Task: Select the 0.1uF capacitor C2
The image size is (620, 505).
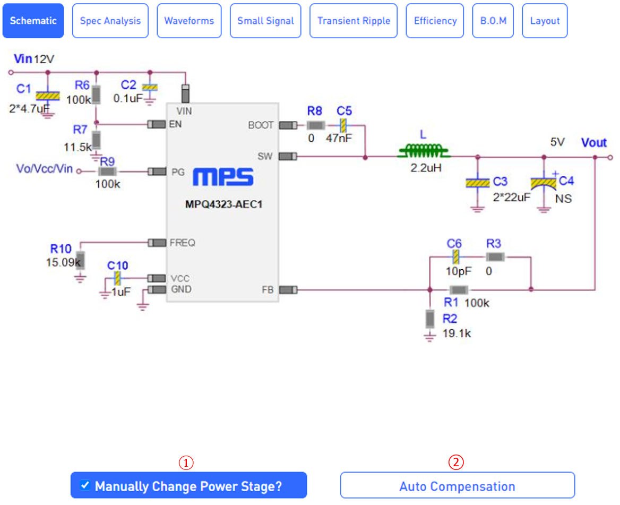Action: pos(149,86)
